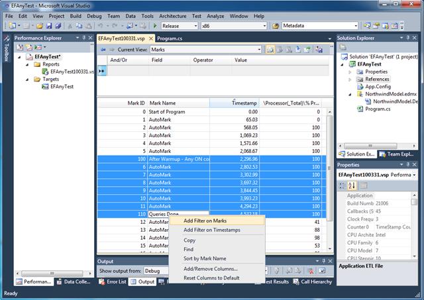Collapse the Targets folder node
Screen dimensions: 424x300
point(27,79)
